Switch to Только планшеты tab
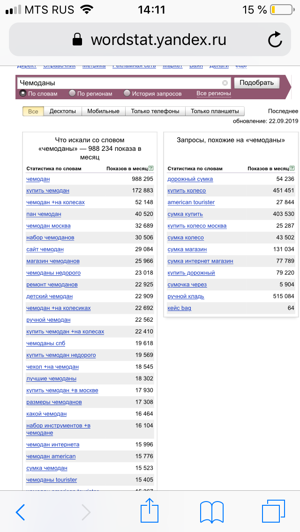300x532 pixels. coord(215,111)
